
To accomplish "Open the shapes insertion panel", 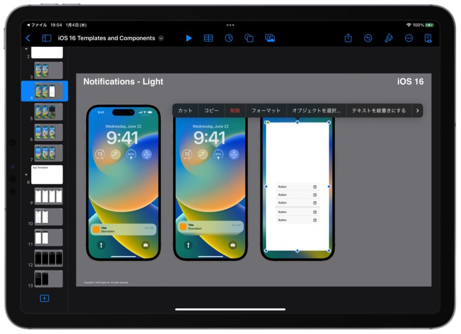I will 249,38.
